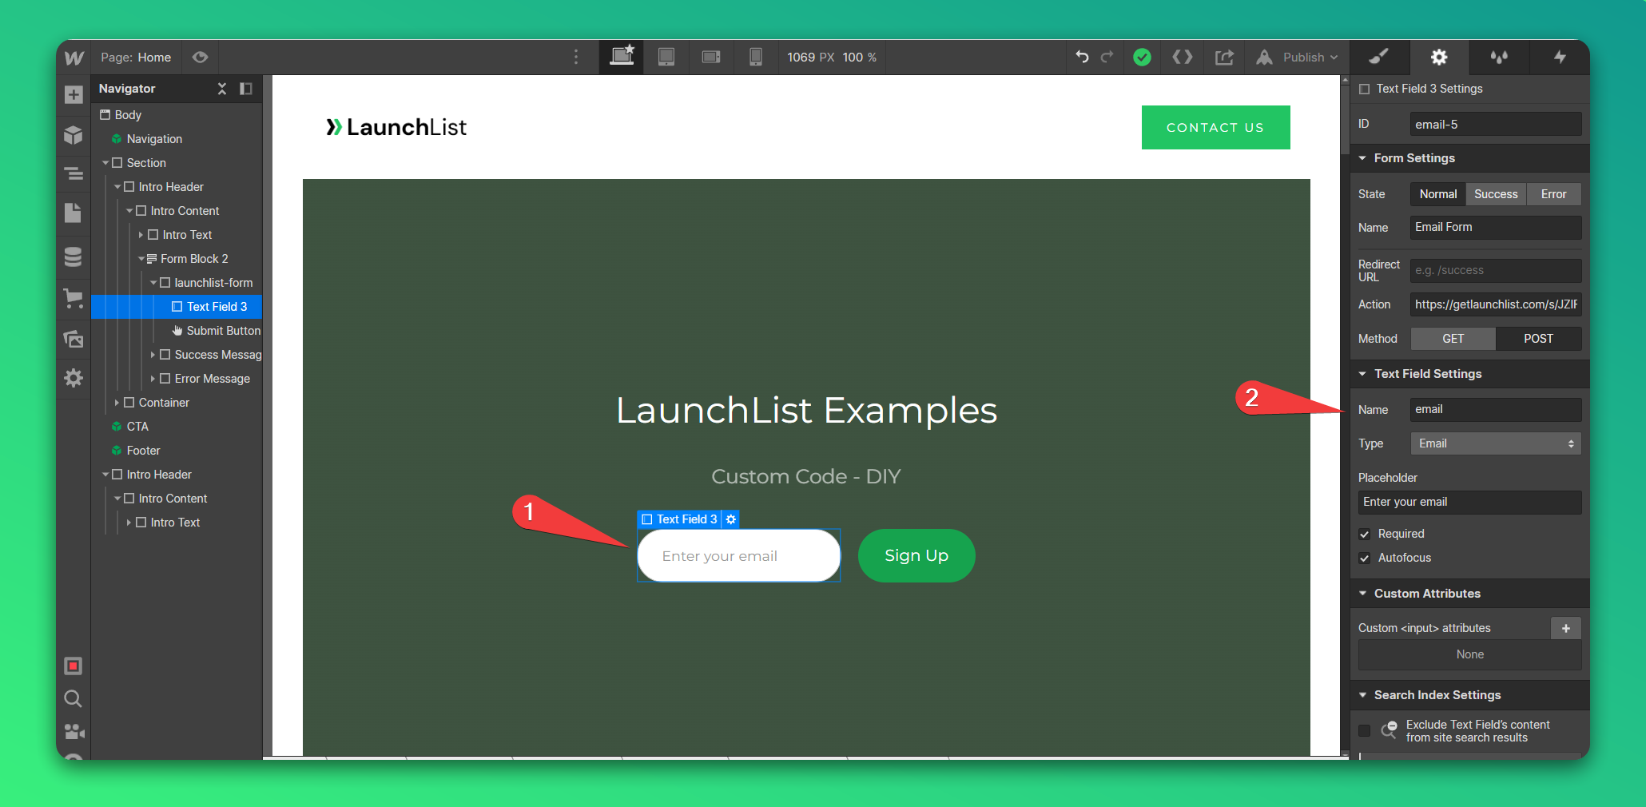Viewport: 1646px width, 807px height.
Task: Add a custom input attribute
Action: coord(1565,628)
